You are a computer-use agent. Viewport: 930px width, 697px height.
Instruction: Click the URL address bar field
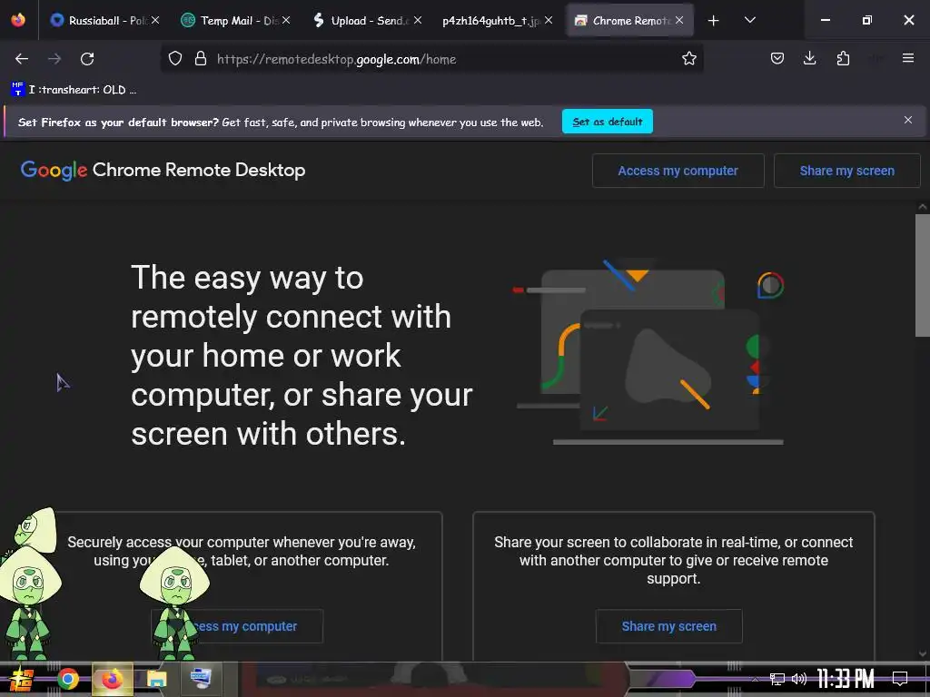coord(431,59)
